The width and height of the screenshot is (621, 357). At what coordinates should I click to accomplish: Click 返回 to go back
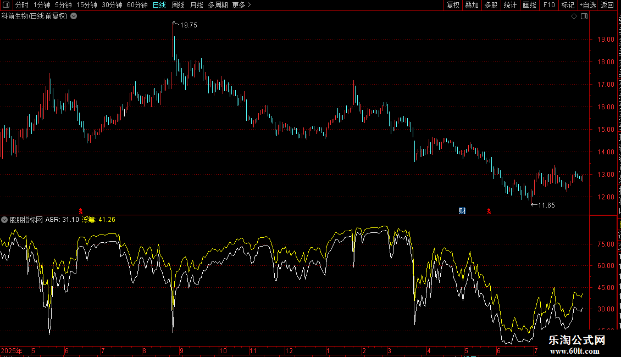tap(607, 5)
